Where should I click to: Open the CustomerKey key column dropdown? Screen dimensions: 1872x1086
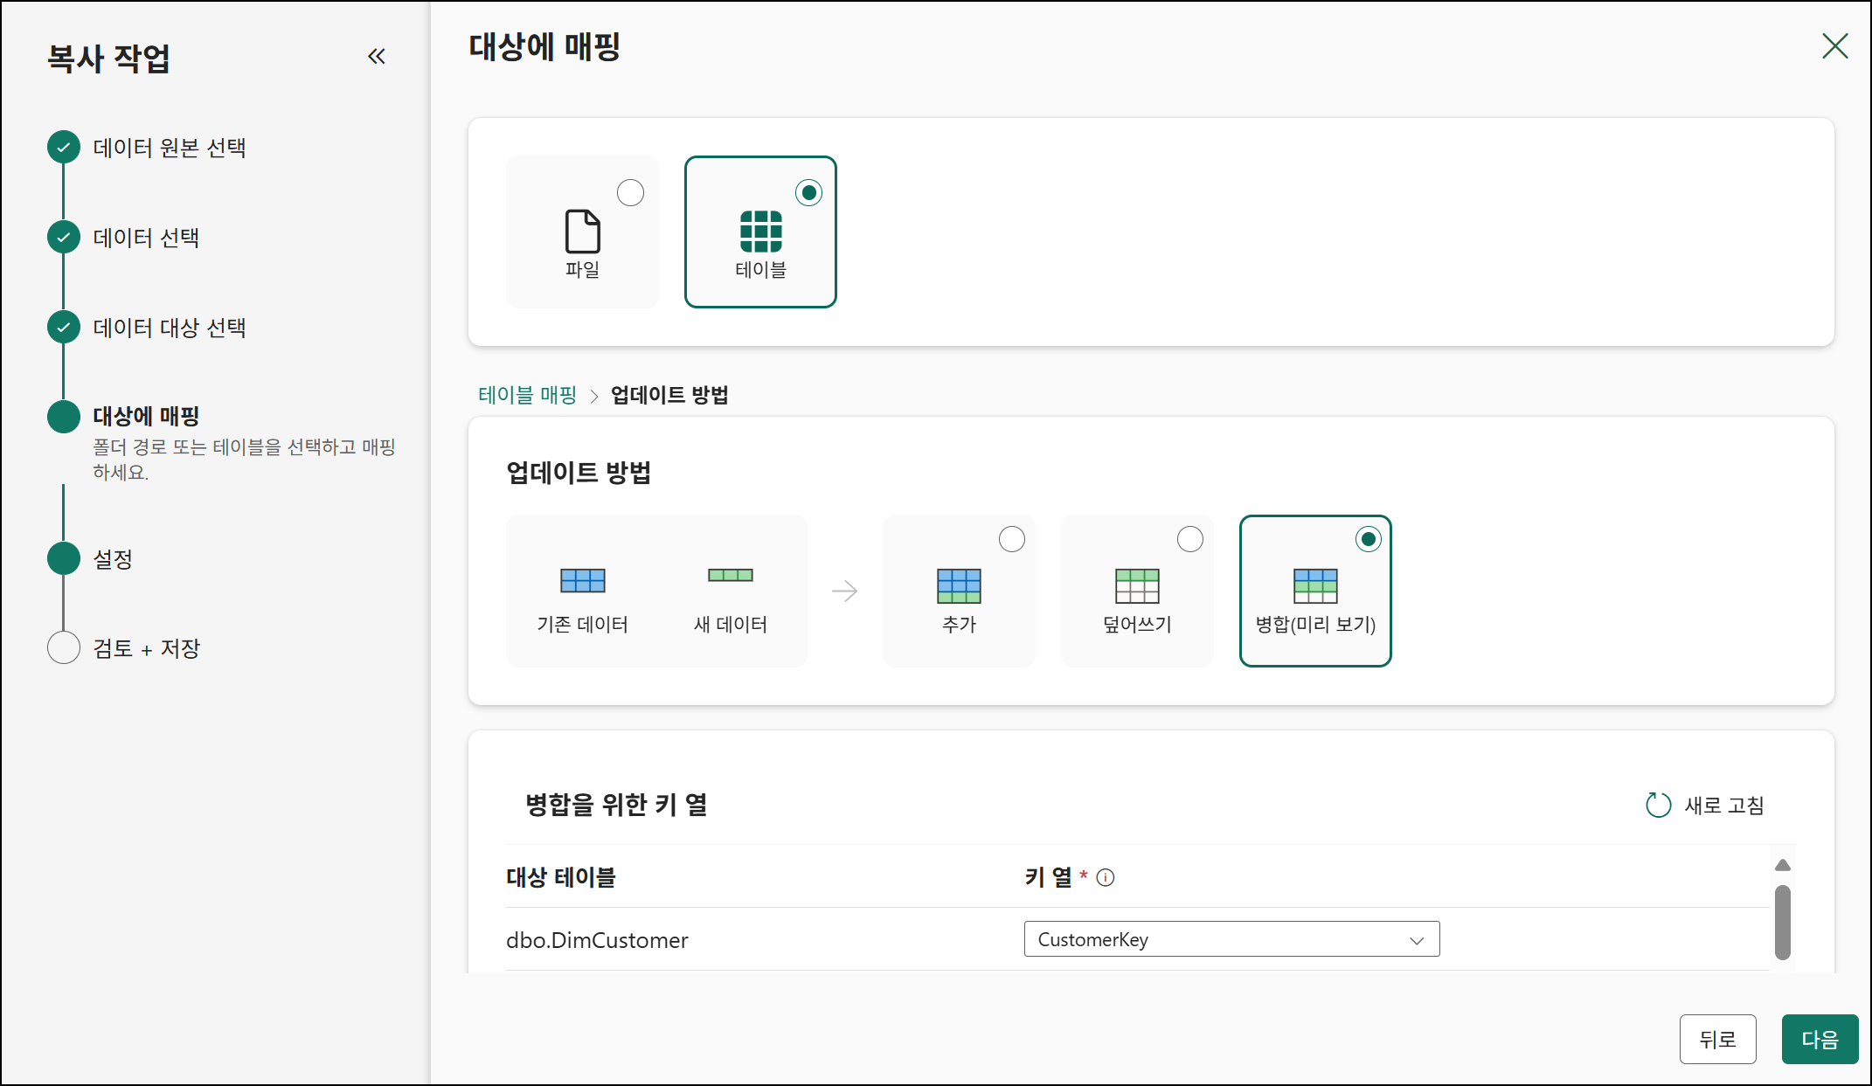point(1231,939)
